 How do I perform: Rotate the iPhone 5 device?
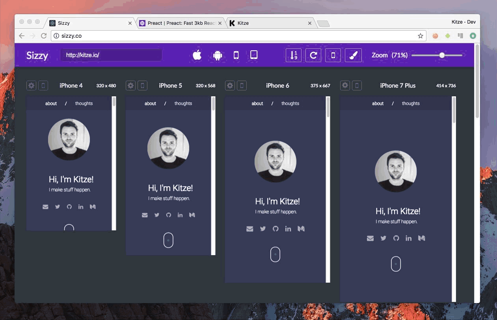pos(142,85)
